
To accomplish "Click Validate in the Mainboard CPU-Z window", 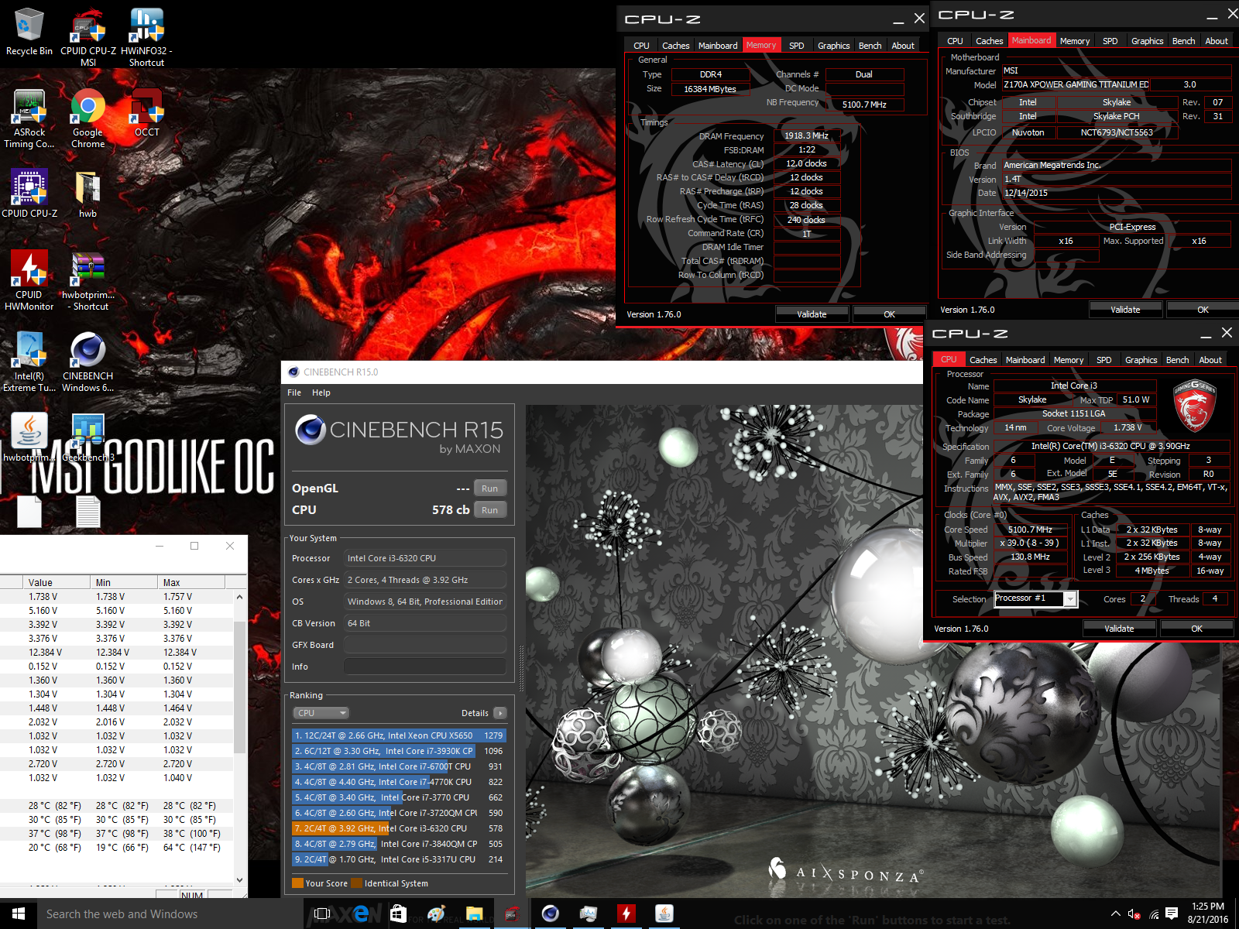I will 1125,310.
